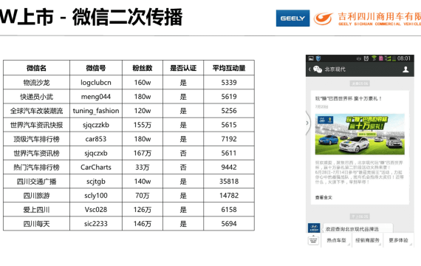The height and width of the screenshot is (266, 421).
Task: Select the 全球汽车改装潮流 cell
Action: coord(36,111)
